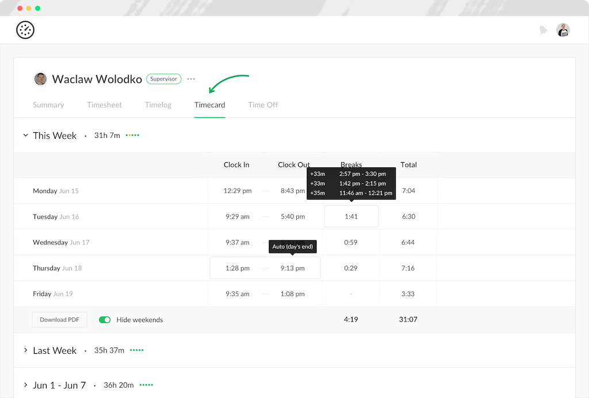Image resolution: width=589 pixels, height=398 pixels.
Task: Switch to the Summary tab
Action: (x=48, y=105)
